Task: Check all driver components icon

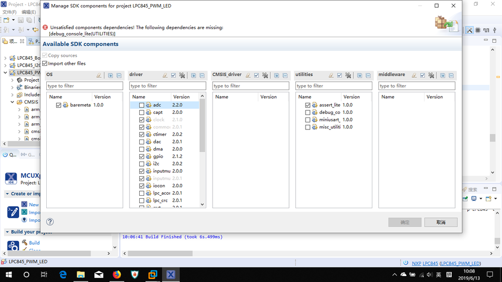Action: 173,75
